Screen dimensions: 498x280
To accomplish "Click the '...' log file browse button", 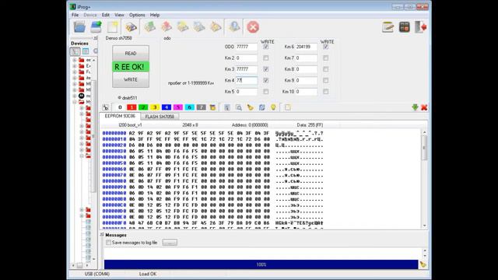I will coord(170,243).
